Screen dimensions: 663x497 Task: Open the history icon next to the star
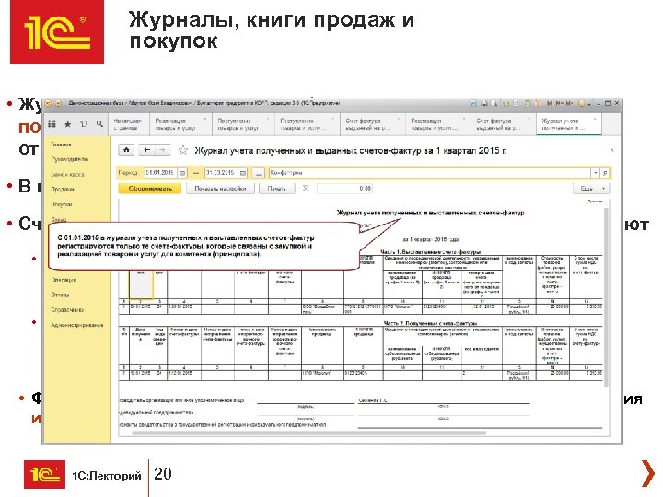tap(83, 124)
